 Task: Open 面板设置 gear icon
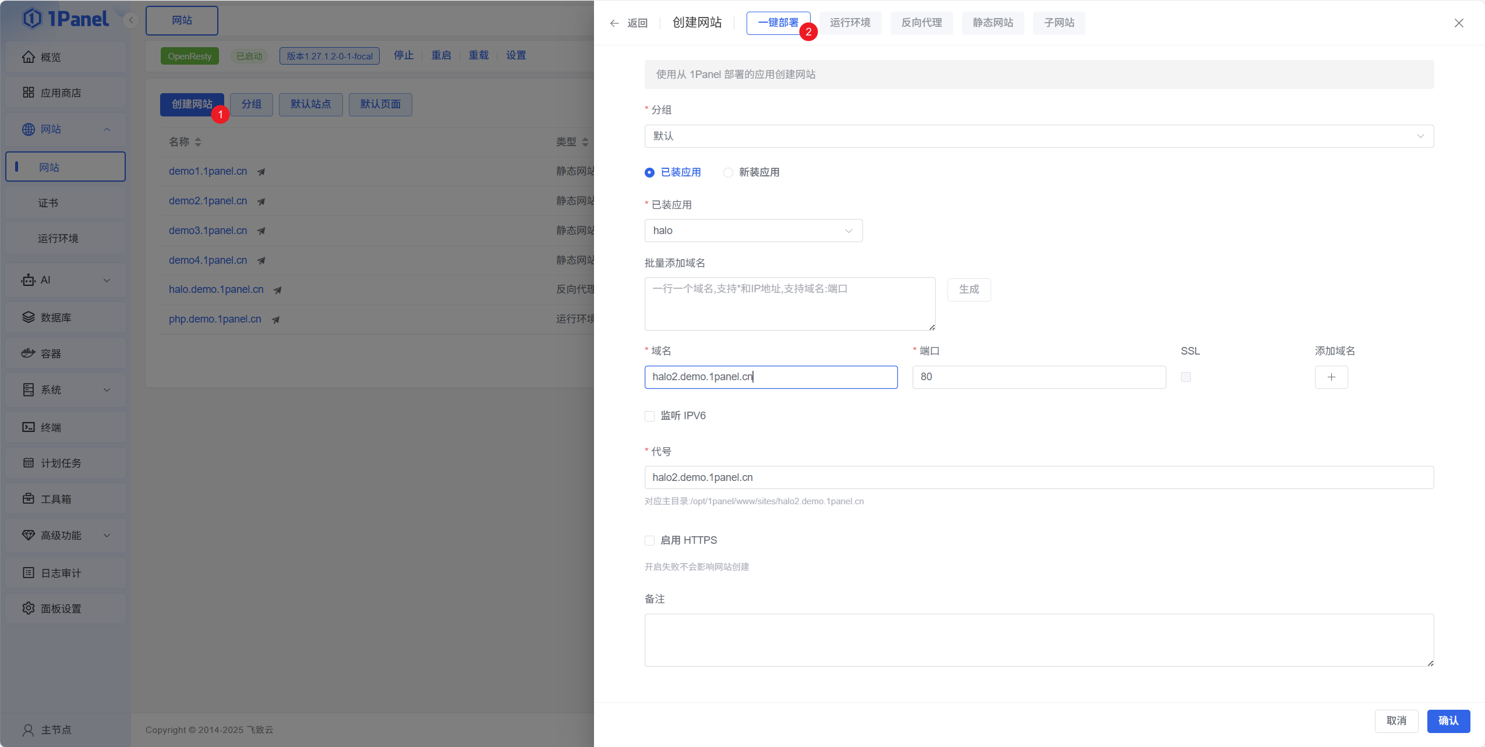pos(28,608)
